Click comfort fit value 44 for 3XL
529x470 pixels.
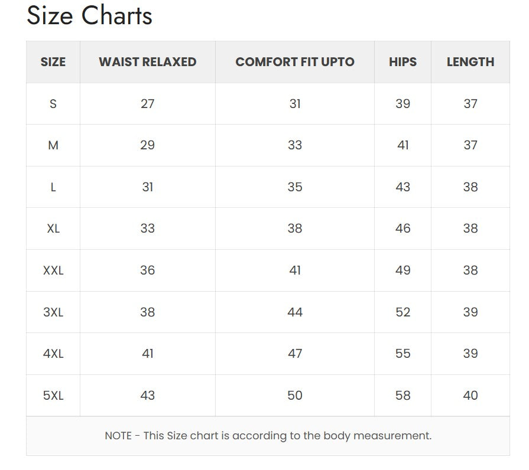(x=295, y=312)
